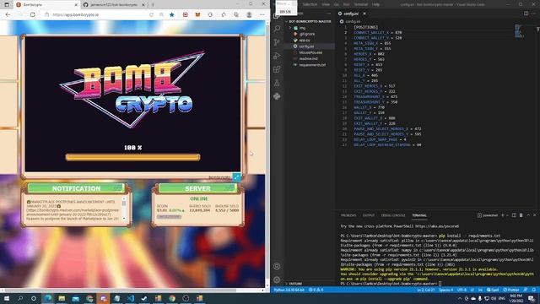
Task: Open File Explorer from the Windows taskbar
Action: (62, 298)
